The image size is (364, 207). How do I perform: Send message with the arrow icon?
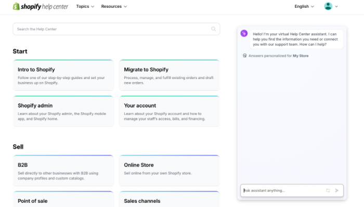click(337, 190)
